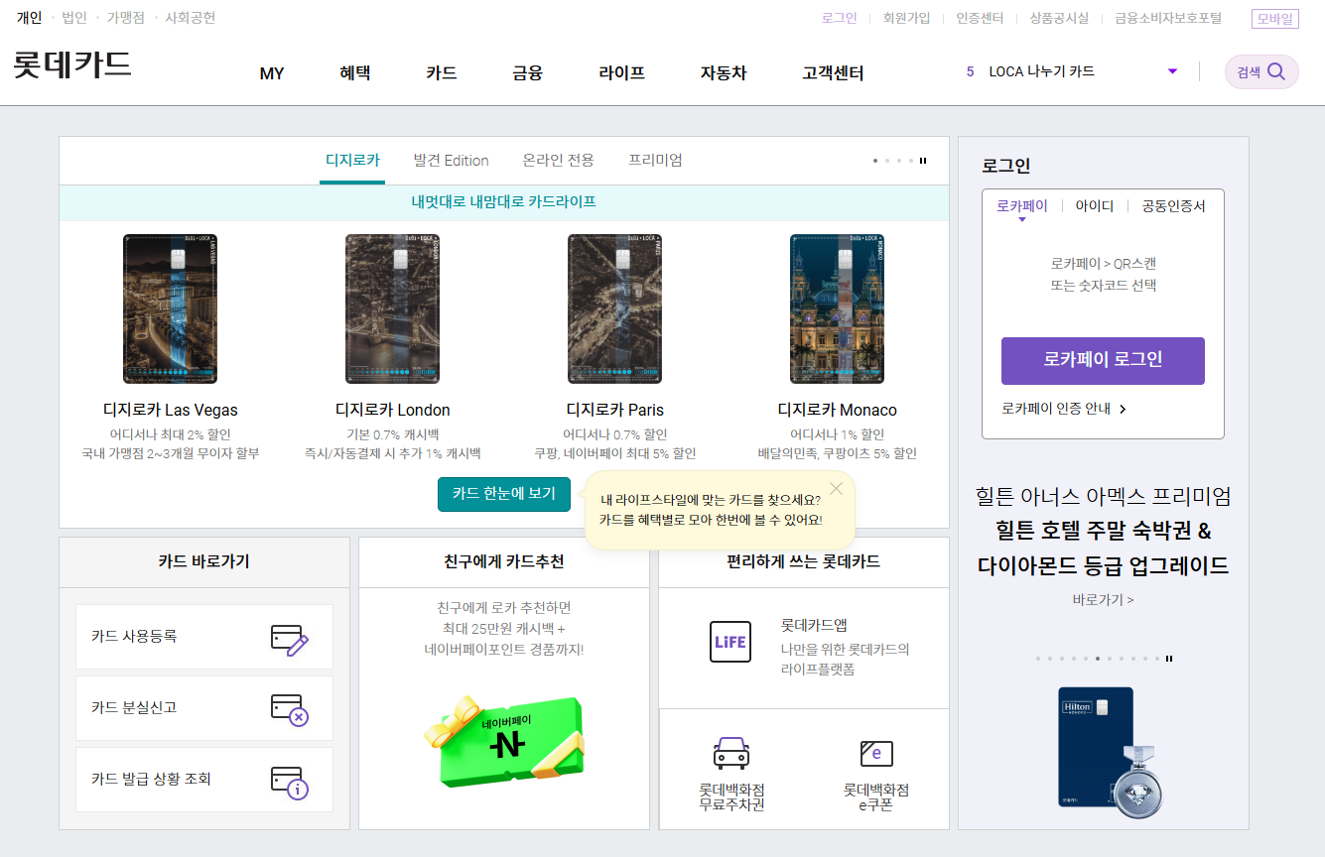
Task: Click the 롯데카드앱 text link
Action: (814, 625)
